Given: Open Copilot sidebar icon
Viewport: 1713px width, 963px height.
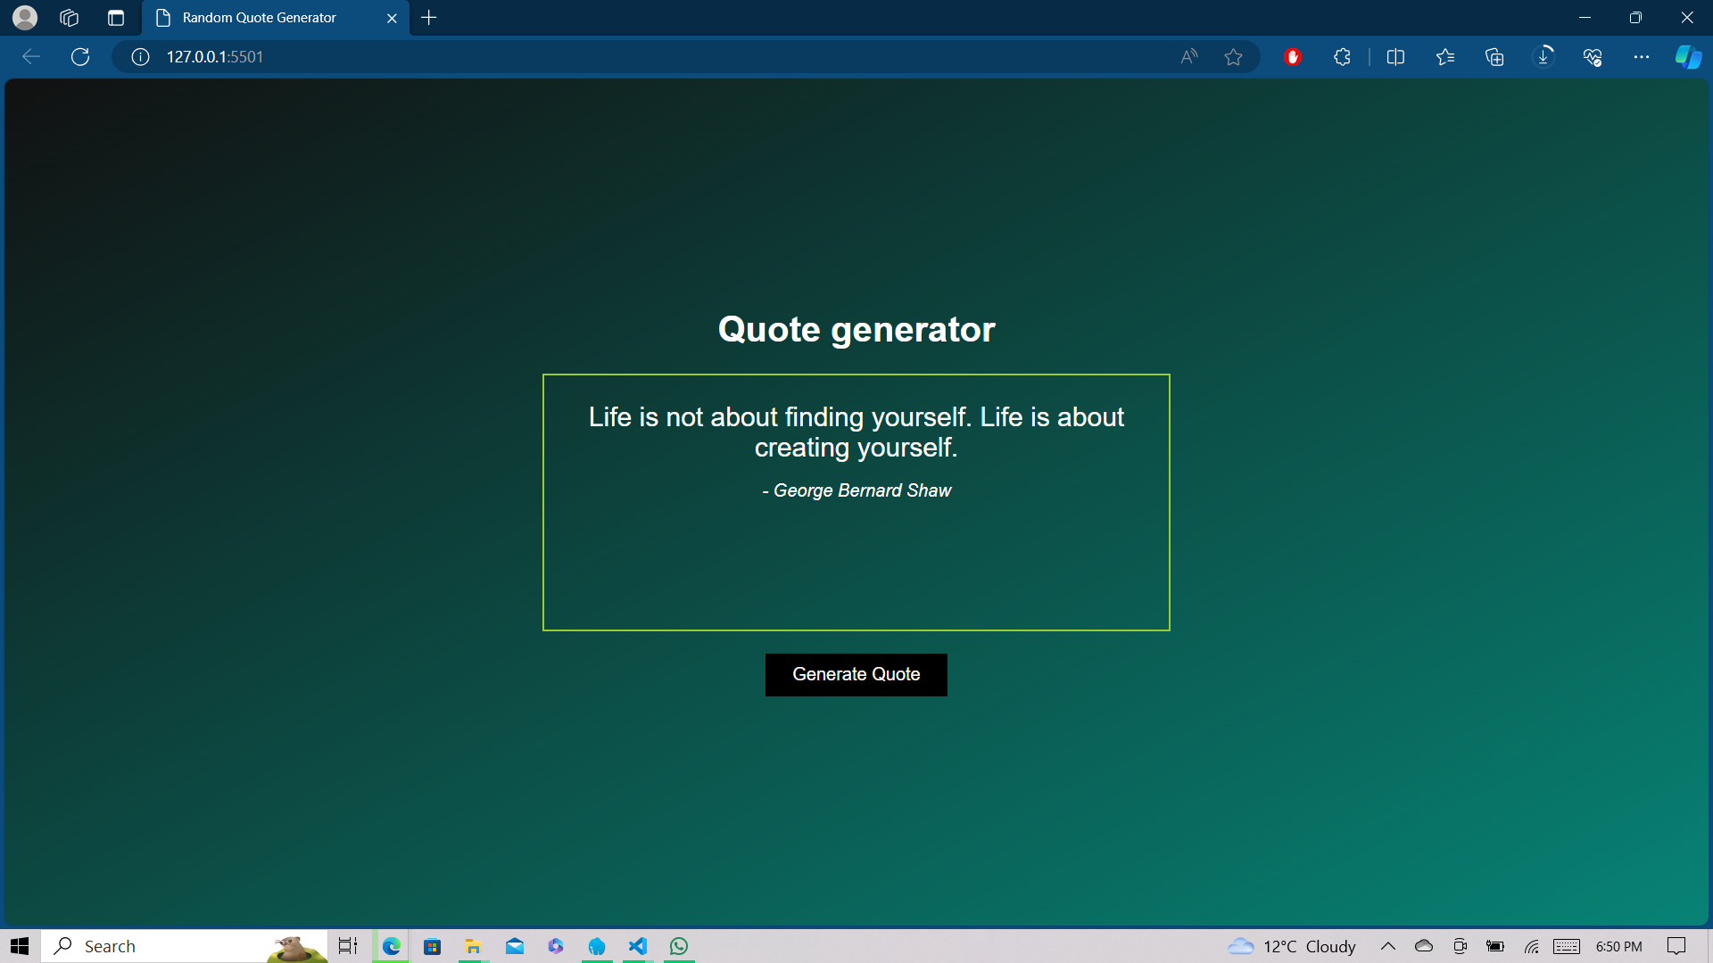Looking at the screenshot, I should (1688, 57).
